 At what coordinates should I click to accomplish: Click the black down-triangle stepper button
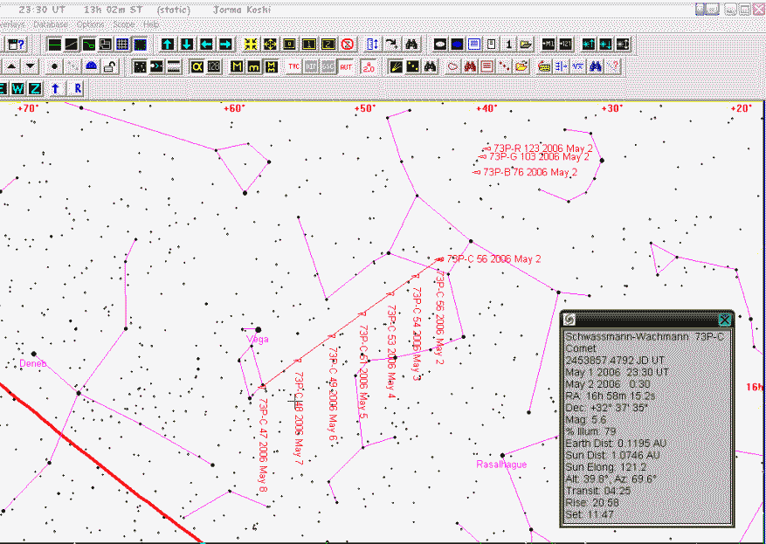[31, 66]
